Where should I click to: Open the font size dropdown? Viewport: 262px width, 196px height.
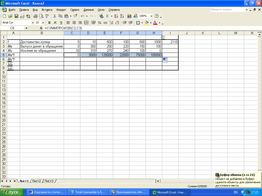[x=43, y=23]
